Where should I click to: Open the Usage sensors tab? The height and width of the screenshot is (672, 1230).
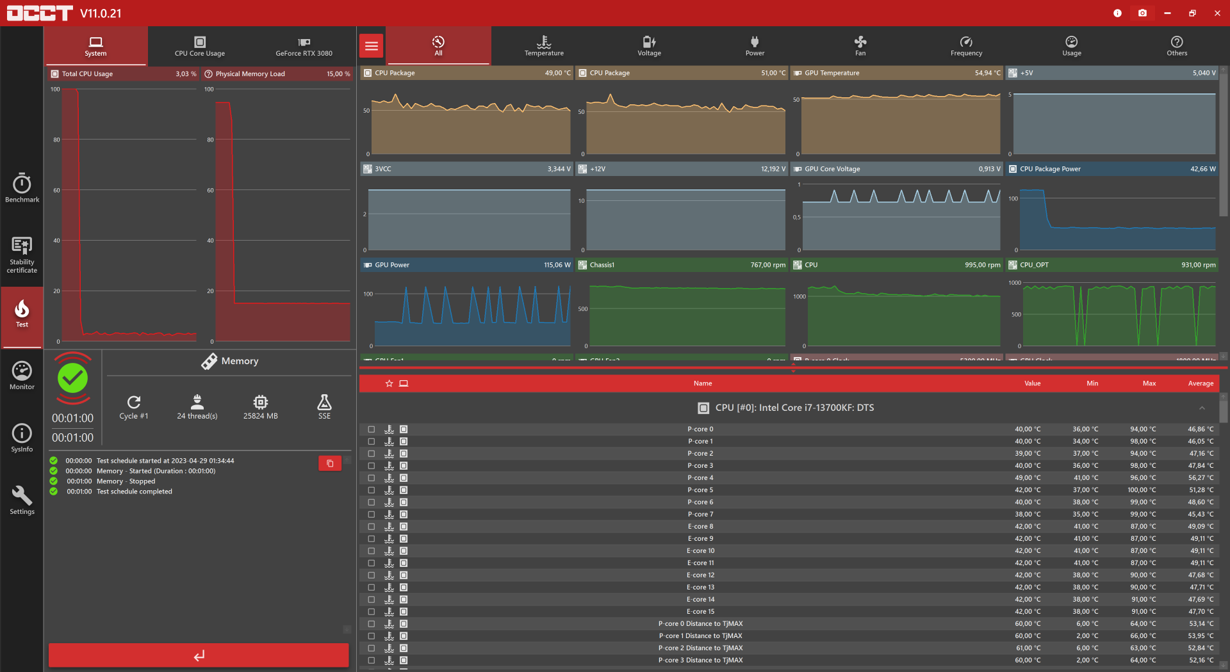1072,46
